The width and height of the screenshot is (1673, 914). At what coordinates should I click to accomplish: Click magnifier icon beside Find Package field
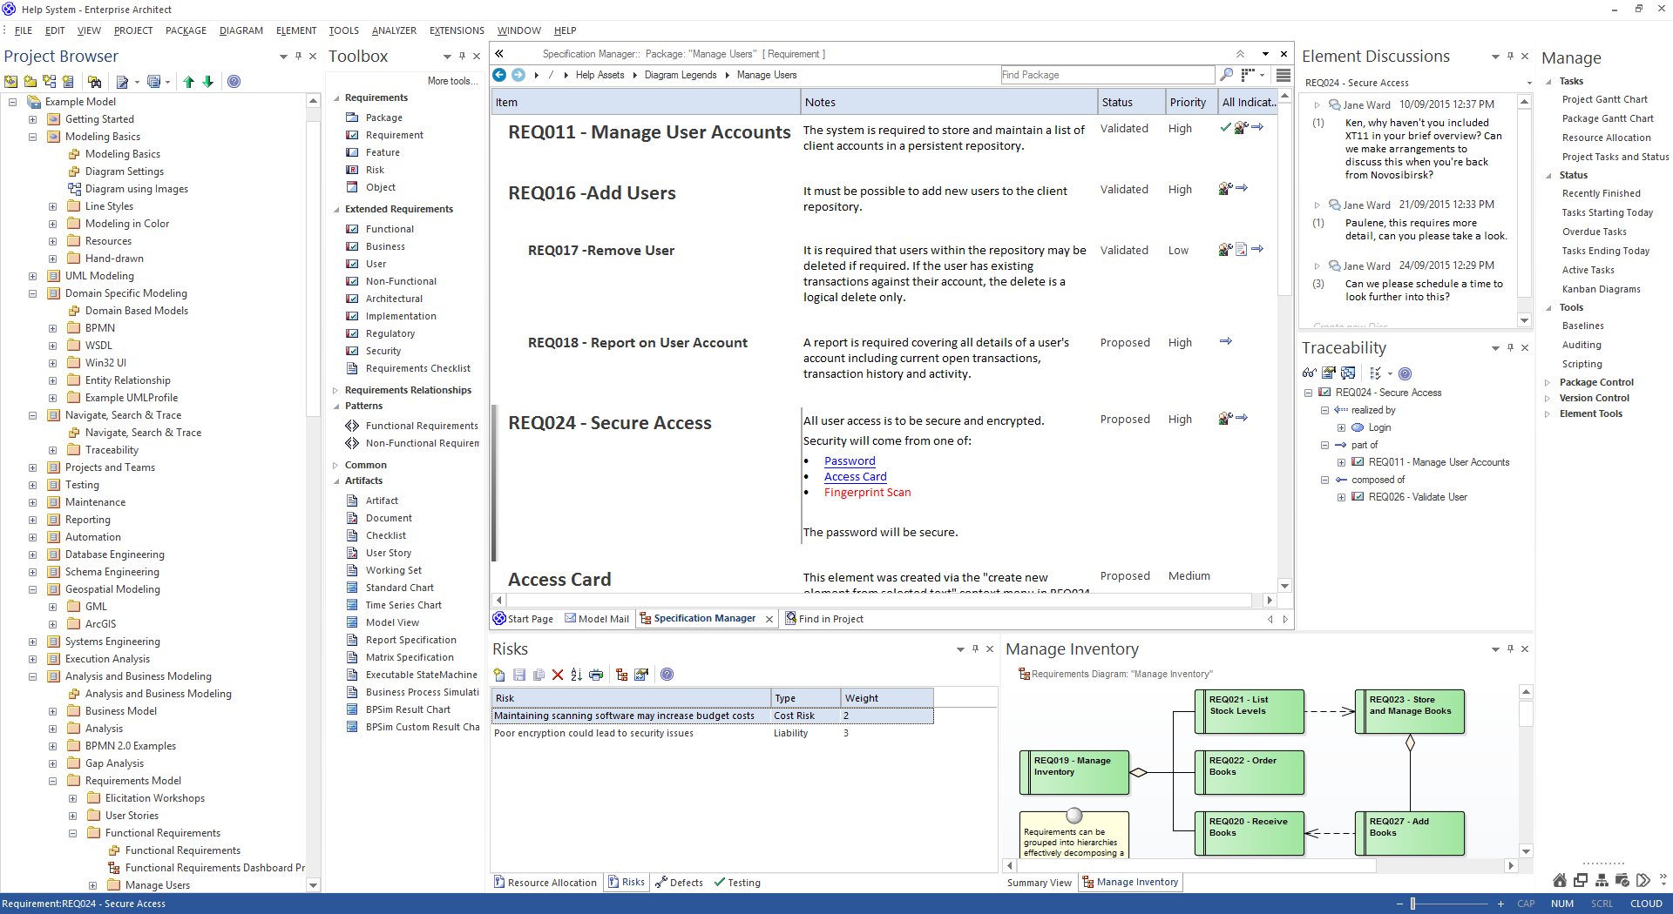click(x=1227, y=75)
